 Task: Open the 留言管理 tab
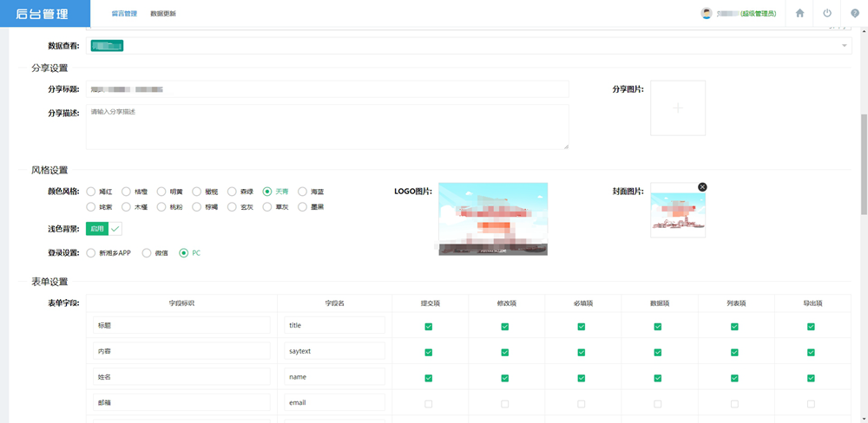124,14
